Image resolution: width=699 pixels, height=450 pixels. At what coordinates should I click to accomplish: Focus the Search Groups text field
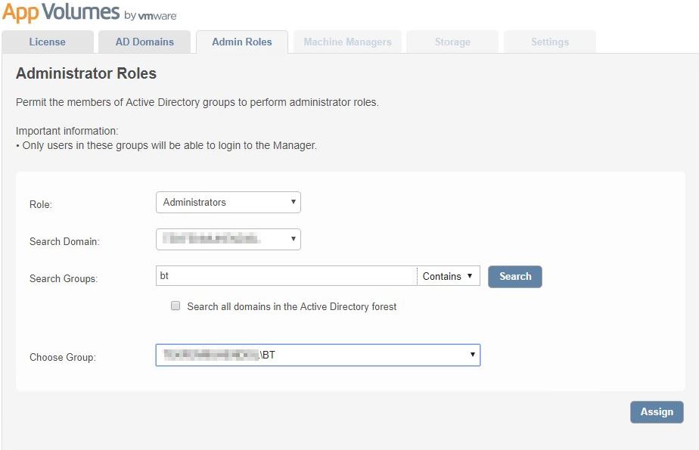point(287,276)
